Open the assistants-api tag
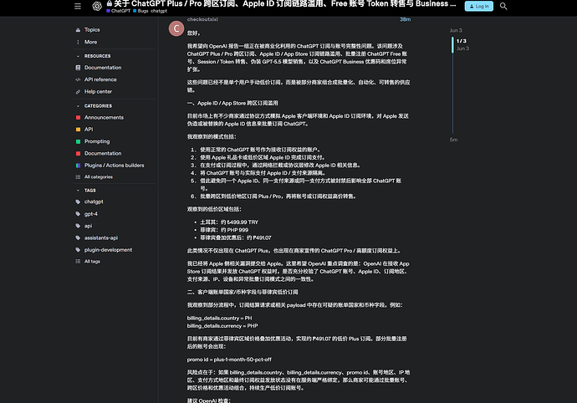The height and width of the screenshot is (403, 577). coord(101,238)
